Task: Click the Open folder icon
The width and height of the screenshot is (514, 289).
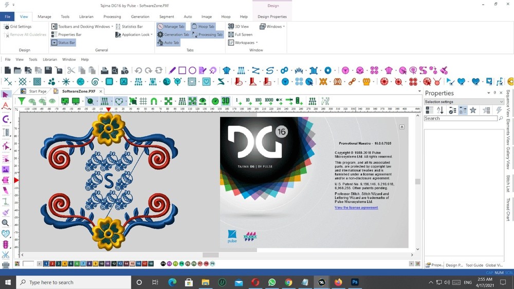Action: pyautogui.click(x=17, y=70)
